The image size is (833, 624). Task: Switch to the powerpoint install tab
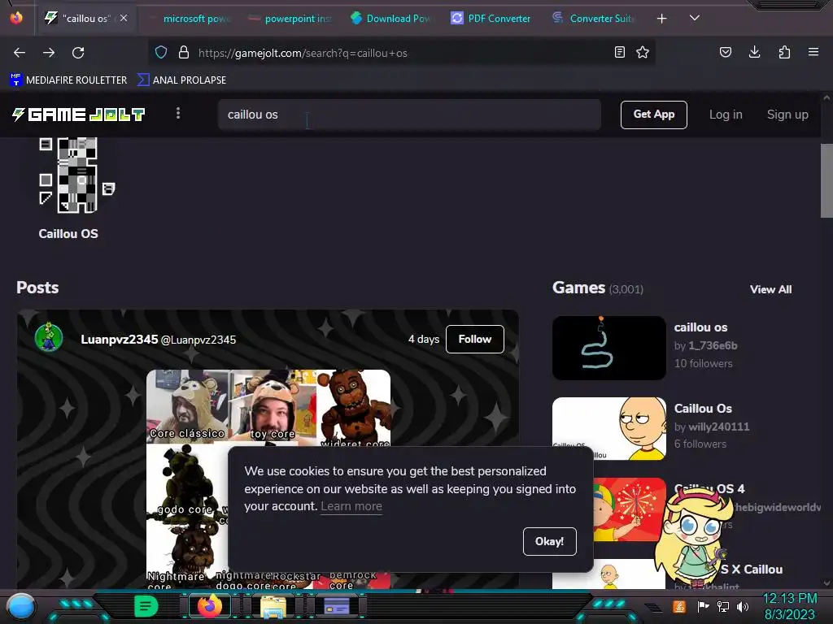tap(292, 19)
